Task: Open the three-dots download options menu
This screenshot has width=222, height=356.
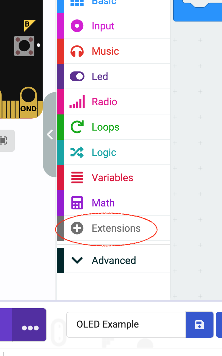Action: point(30,328)
